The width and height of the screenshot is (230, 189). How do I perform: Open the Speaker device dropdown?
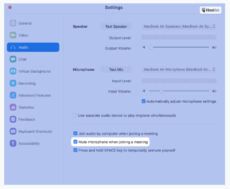pos(179,26)
